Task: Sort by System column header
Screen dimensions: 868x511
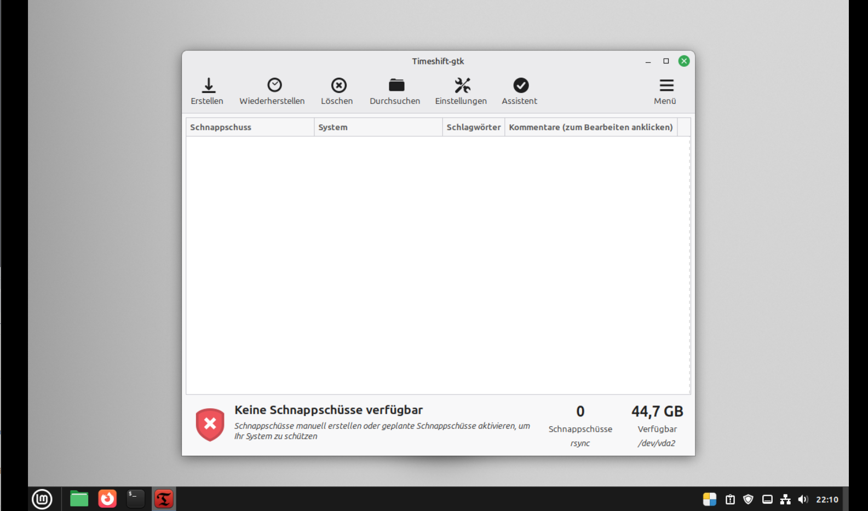Action: click(x=378, y=127)
